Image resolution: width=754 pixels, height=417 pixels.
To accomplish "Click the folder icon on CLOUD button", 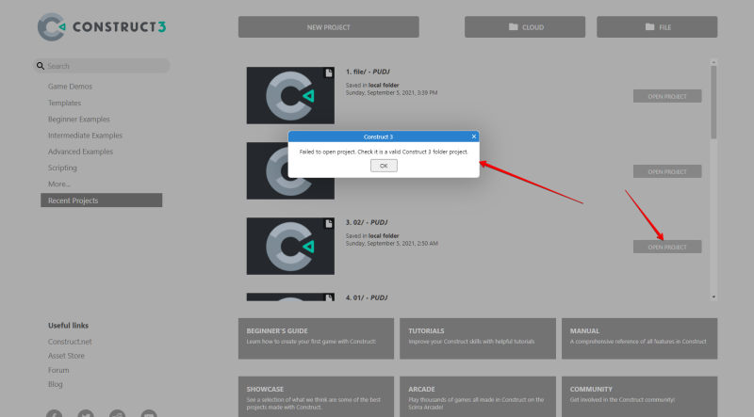I will (513, 27).
